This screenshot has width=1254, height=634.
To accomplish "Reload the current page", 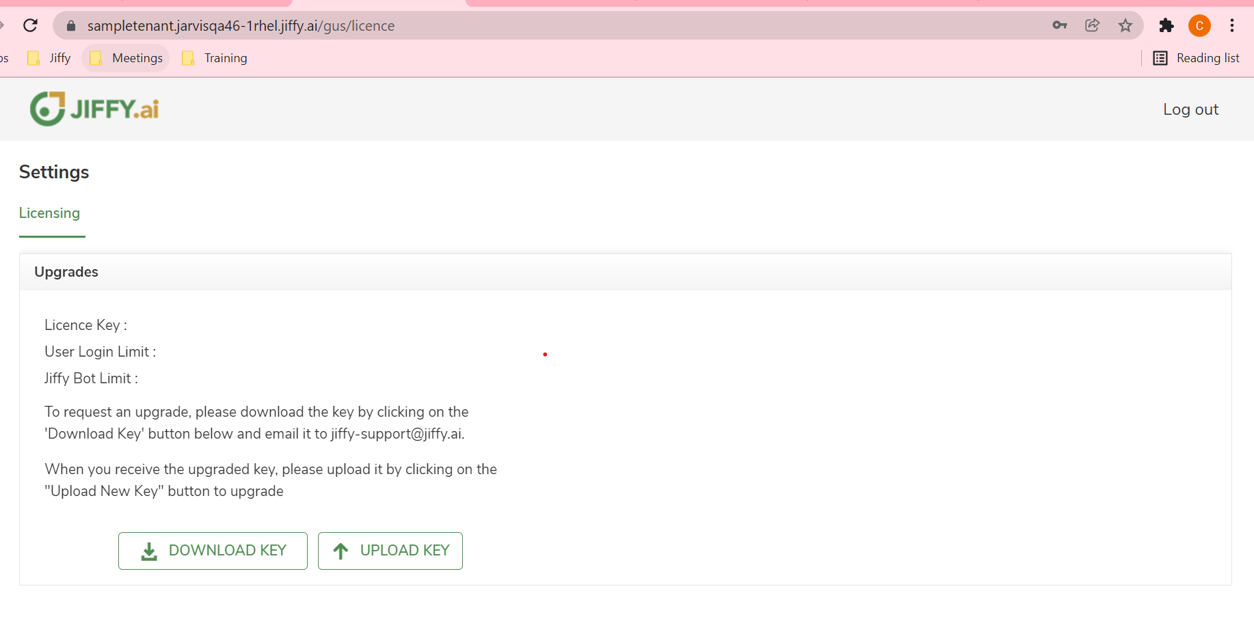I will [x=30, y=26].
